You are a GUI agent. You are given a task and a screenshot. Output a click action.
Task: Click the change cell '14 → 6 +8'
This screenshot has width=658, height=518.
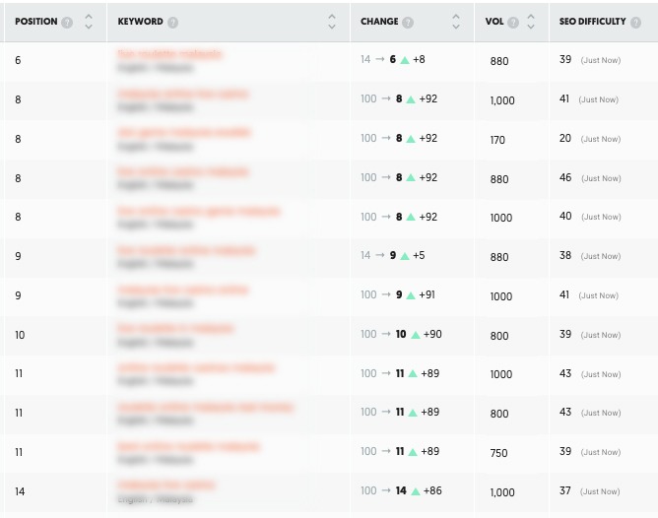coord(393,59)
